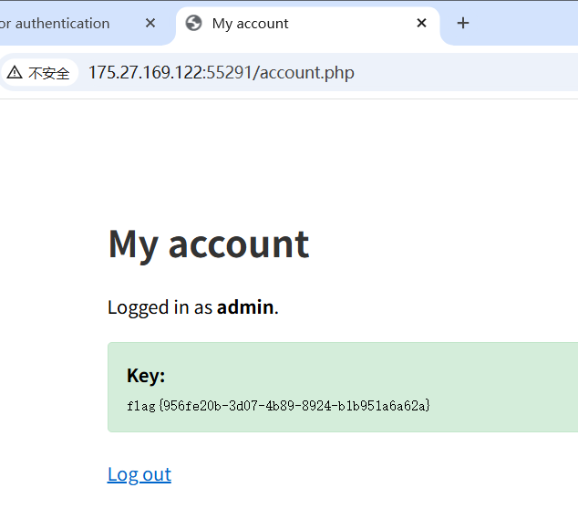Follow the Log out link
The height and width of the screenshot is (519, 578).
(139, 474)
